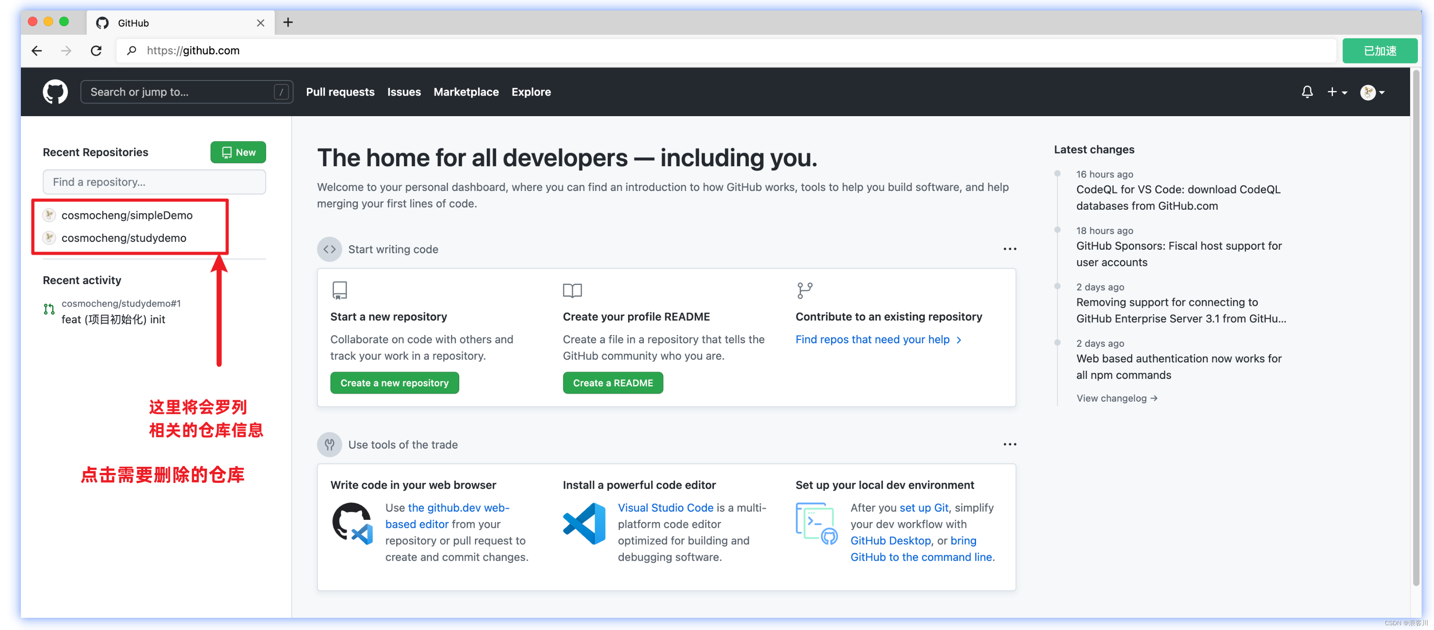Click pull request icon in Recent activity
This screenshot has height=630, width=1434.
(49, 309)
